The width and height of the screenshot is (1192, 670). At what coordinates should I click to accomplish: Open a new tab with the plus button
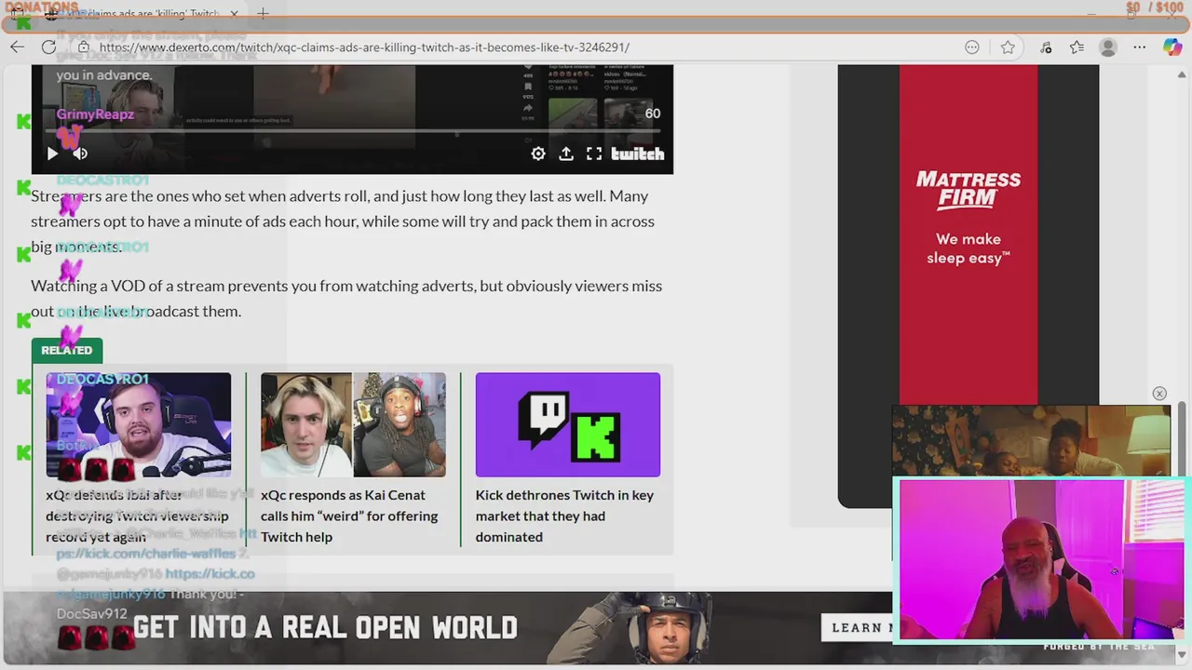[263, 14]
